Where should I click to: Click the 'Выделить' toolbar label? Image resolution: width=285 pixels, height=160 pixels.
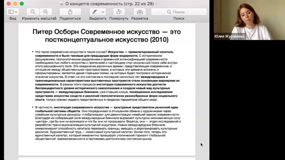[98, 18]
